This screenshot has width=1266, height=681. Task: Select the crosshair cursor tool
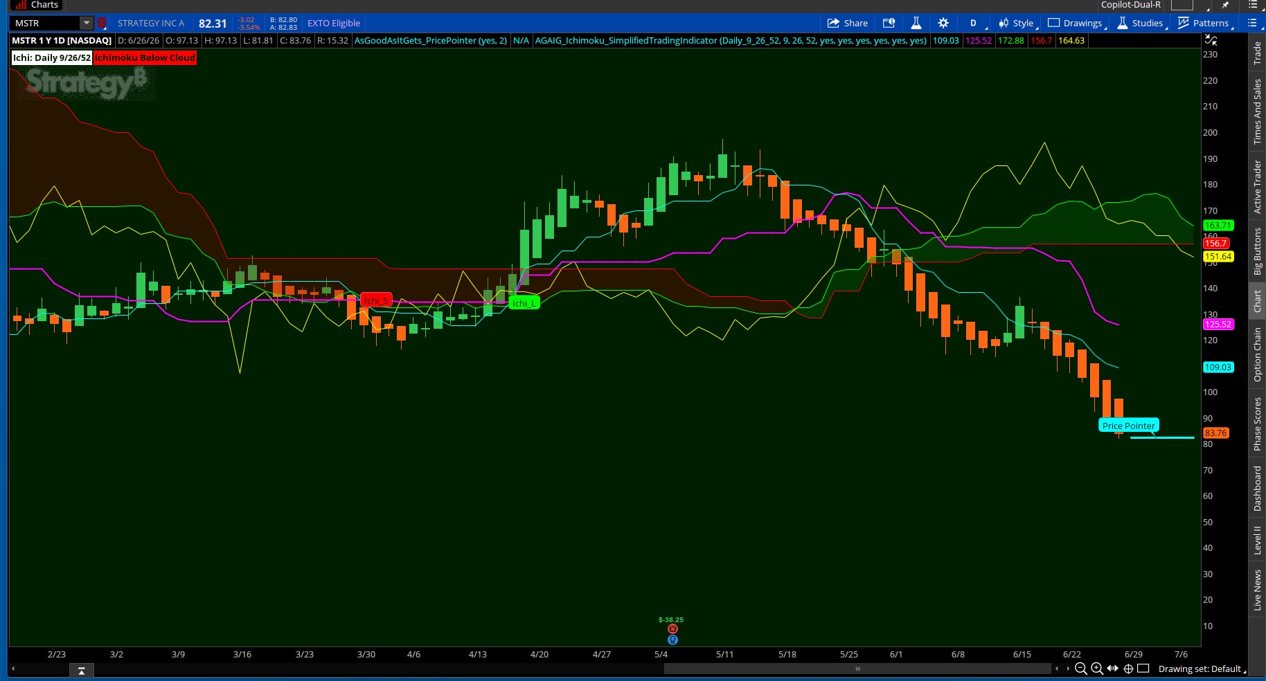point(1128,669)
